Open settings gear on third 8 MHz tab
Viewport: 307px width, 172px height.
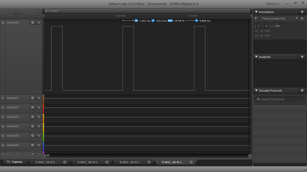tap(149, 162)
